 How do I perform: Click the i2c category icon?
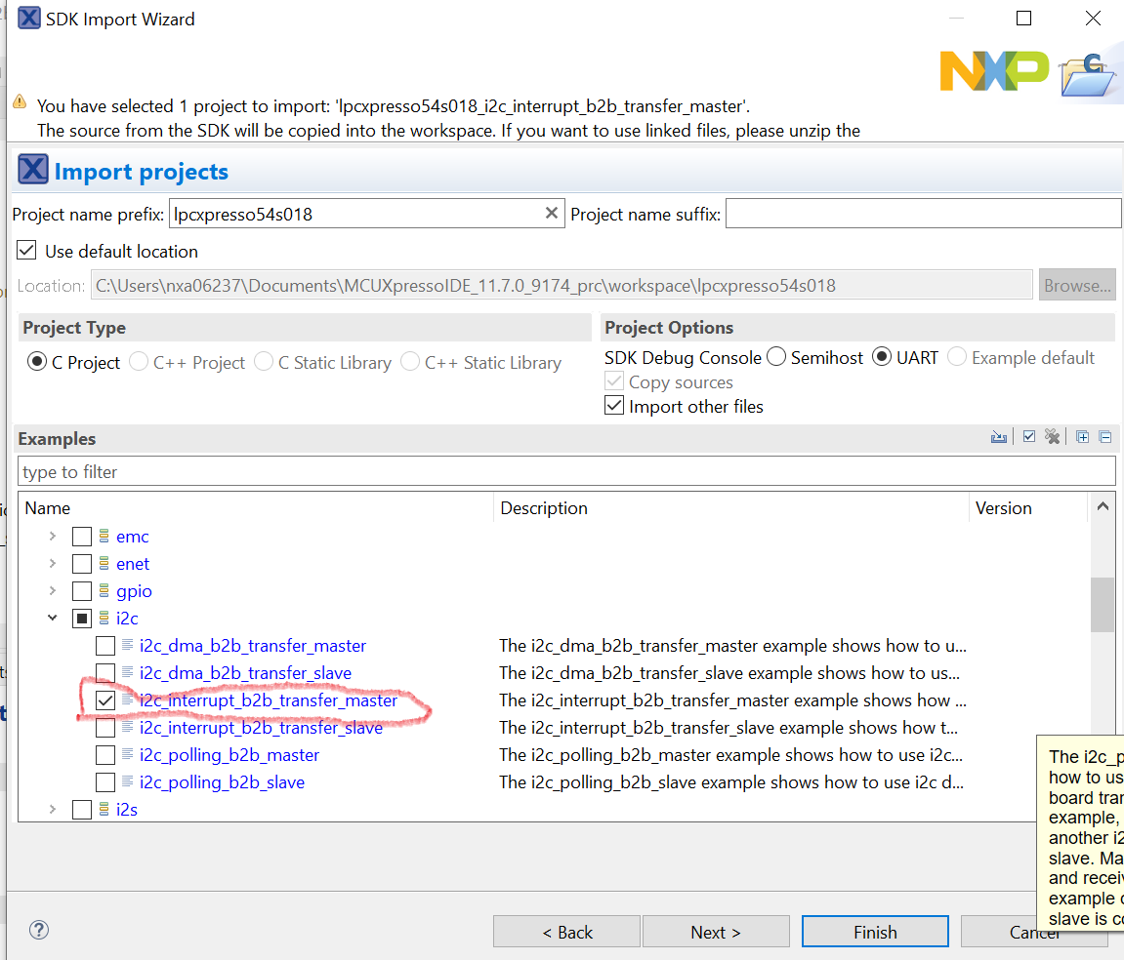tap(104, 618)
